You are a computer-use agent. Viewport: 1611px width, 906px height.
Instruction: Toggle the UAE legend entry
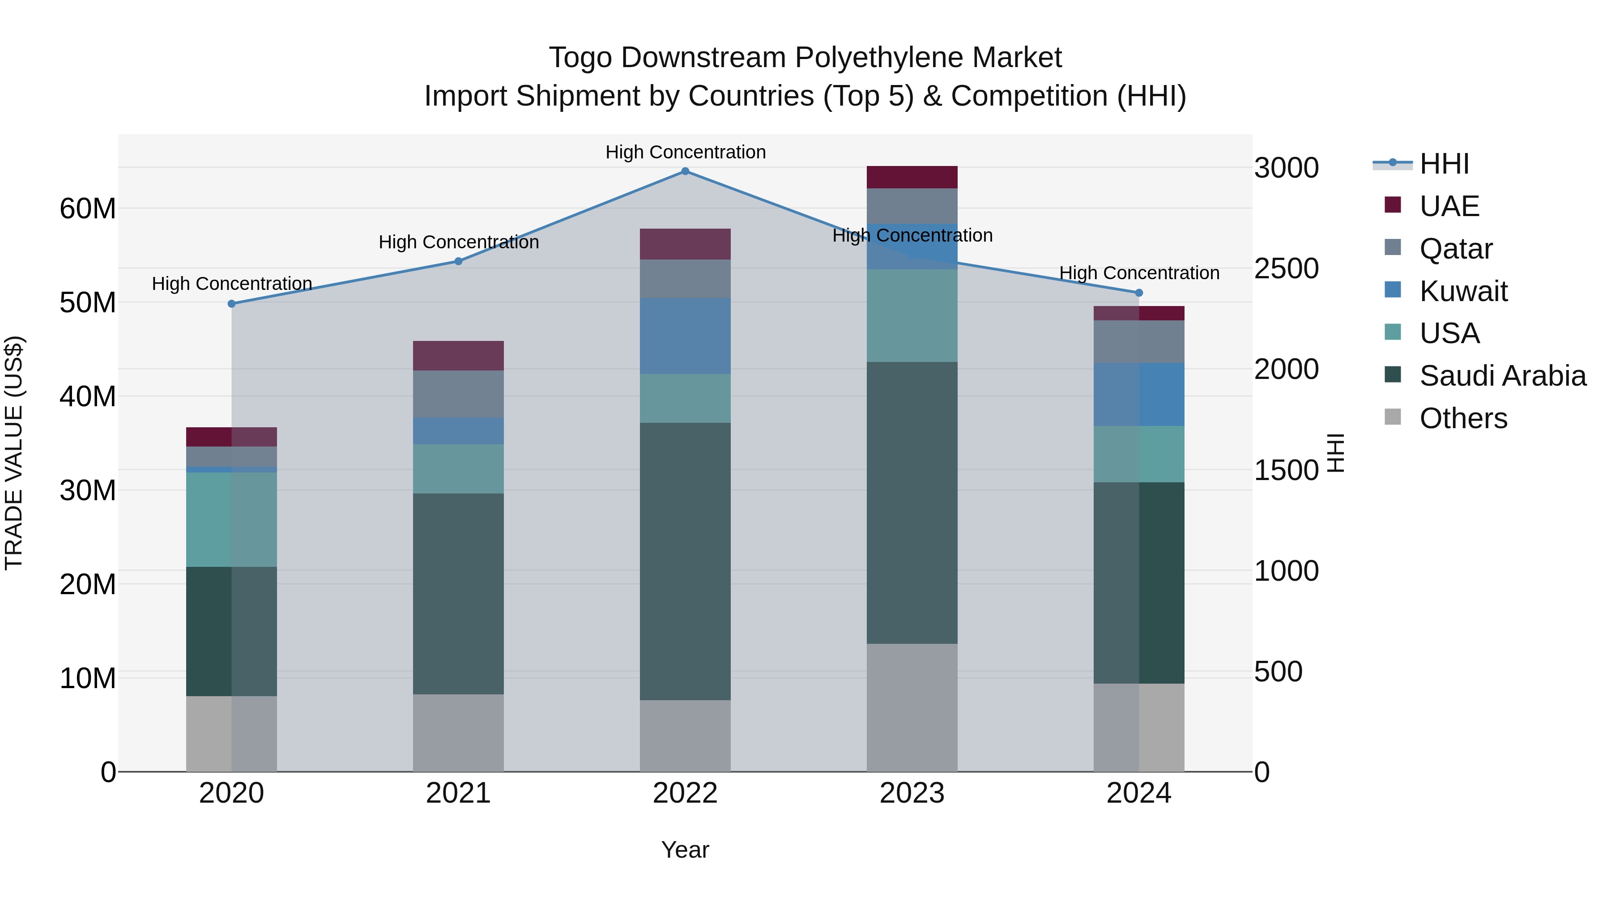coord(1432,206)
